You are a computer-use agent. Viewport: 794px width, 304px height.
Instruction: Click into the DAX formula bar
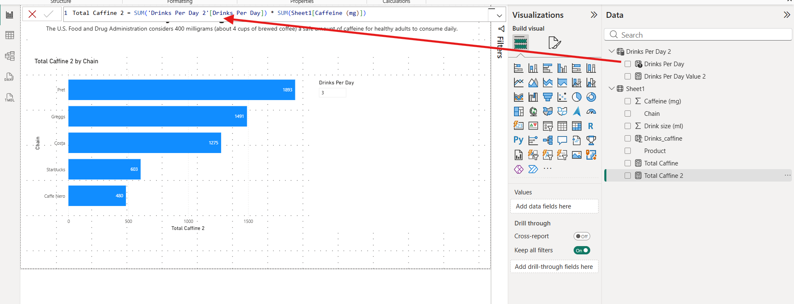coord(276,14)
